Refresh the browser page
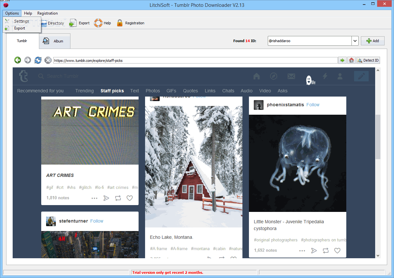The height and width of the screenshot is (278, 394). (38, 60)
